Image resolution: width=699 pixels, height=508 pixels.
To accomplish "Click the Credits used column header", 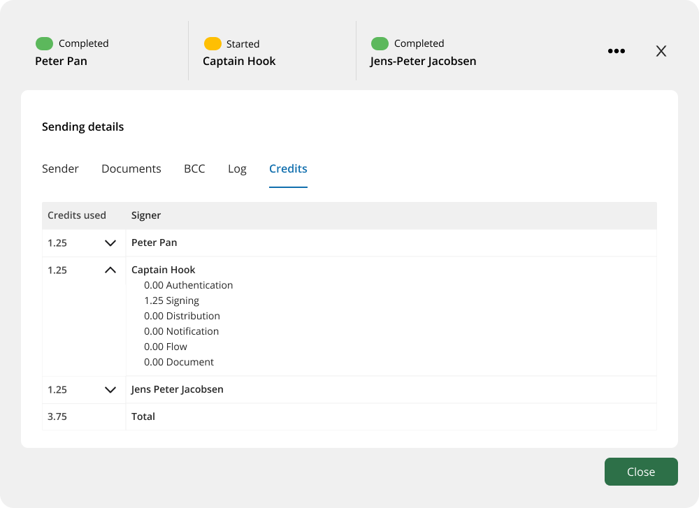I will (x=77, y=216).
